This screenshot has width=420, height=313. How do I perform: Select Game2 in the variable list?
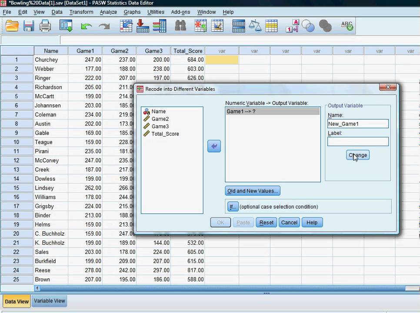[160, 119]
